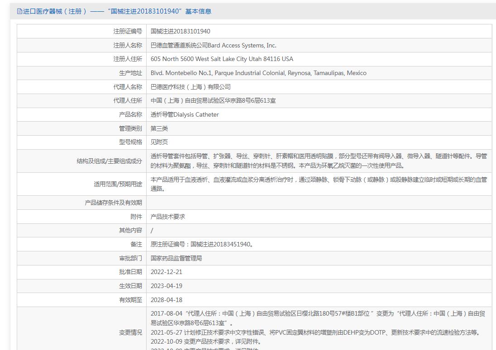496x350 pixels.
Task: Click the value 巴德医疗科技（上海）有限公司
Action: [x=191, y=87]
